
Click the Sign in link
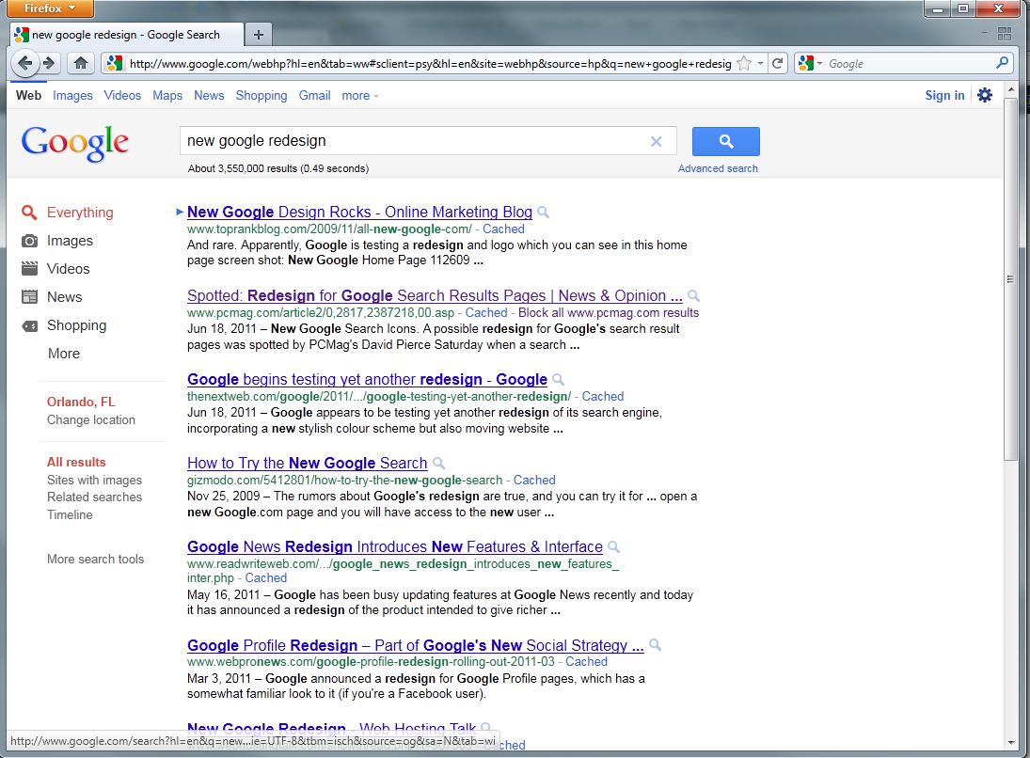point(944,95)
